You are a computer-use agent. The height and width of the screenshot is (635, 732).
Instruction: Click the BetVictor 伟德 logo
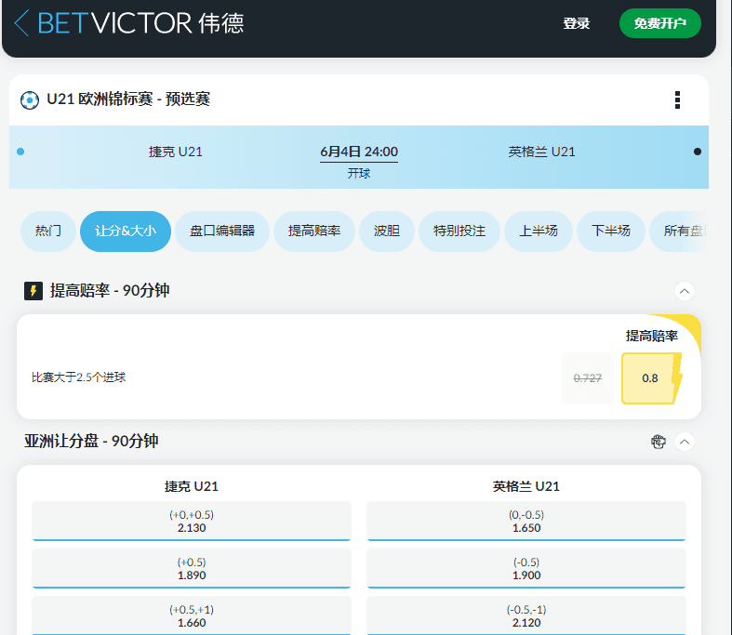pos(141,22)
